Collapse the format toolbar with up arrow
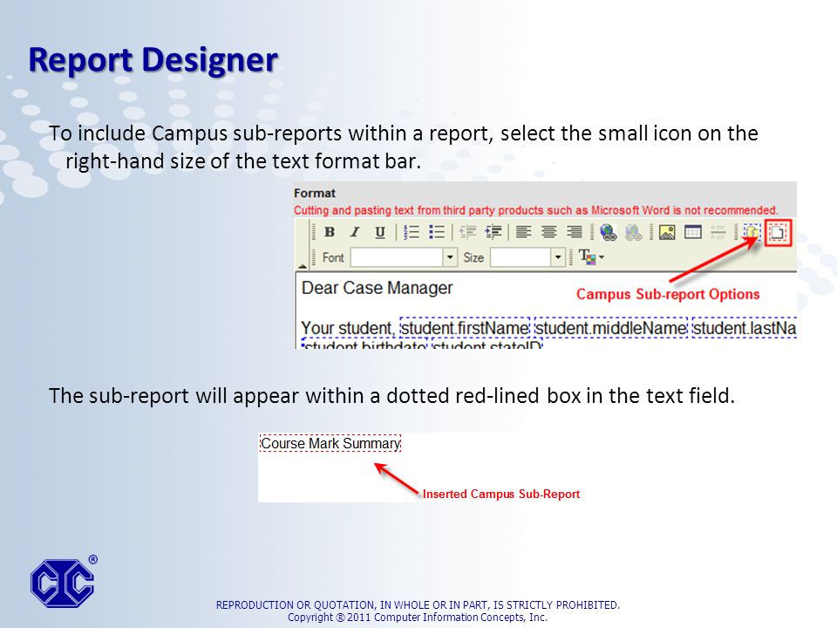 point(303,265)
